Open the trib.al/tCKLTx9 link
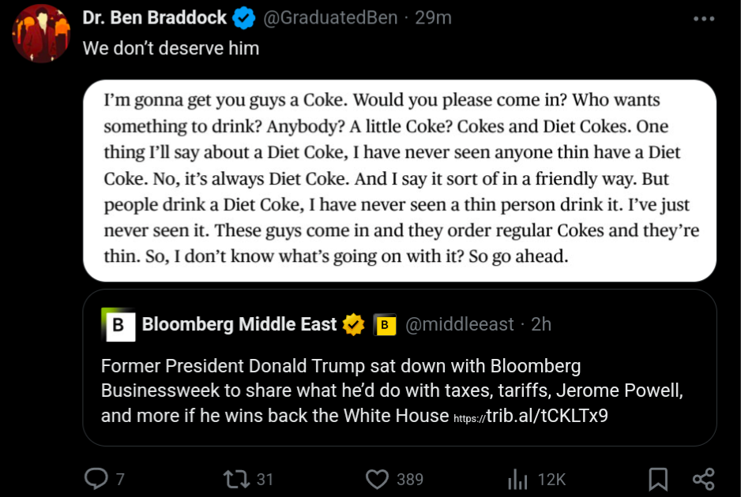The image size is (741, 497). pos(531,416)
